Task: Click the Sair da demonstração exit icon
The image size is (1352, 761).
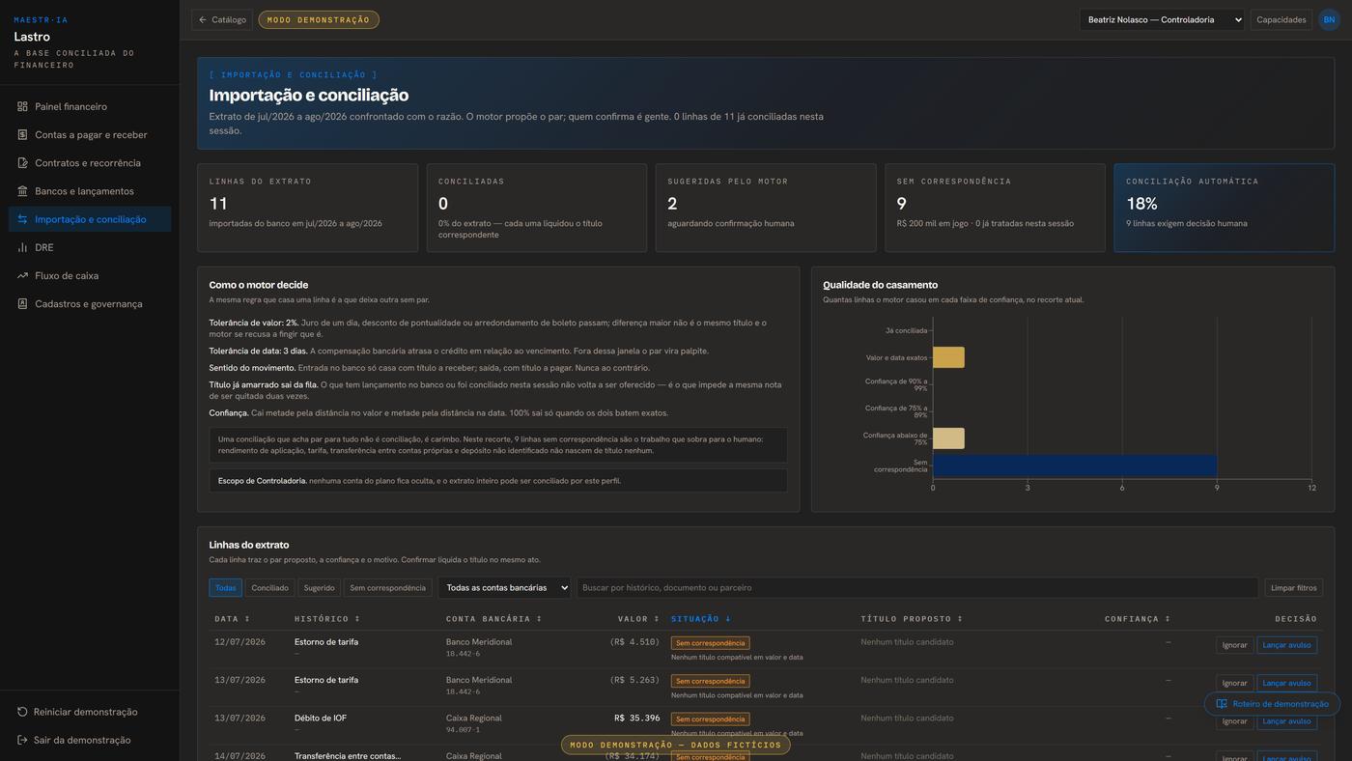Action: coord(22,740)
